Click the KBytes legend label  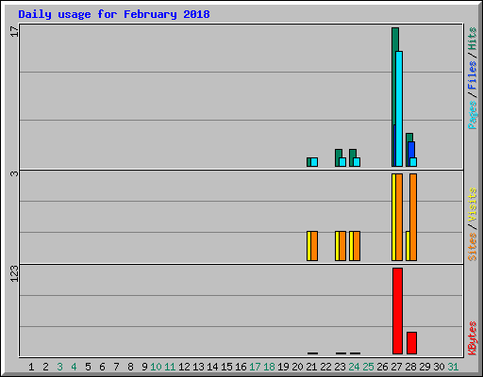(473, 338)
